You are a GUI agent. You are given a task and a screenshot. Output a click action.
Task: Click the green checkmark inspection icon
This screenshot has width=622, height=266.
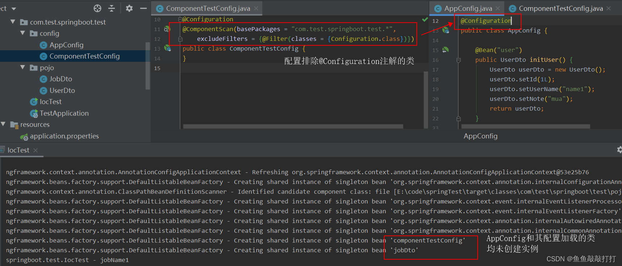425,19
